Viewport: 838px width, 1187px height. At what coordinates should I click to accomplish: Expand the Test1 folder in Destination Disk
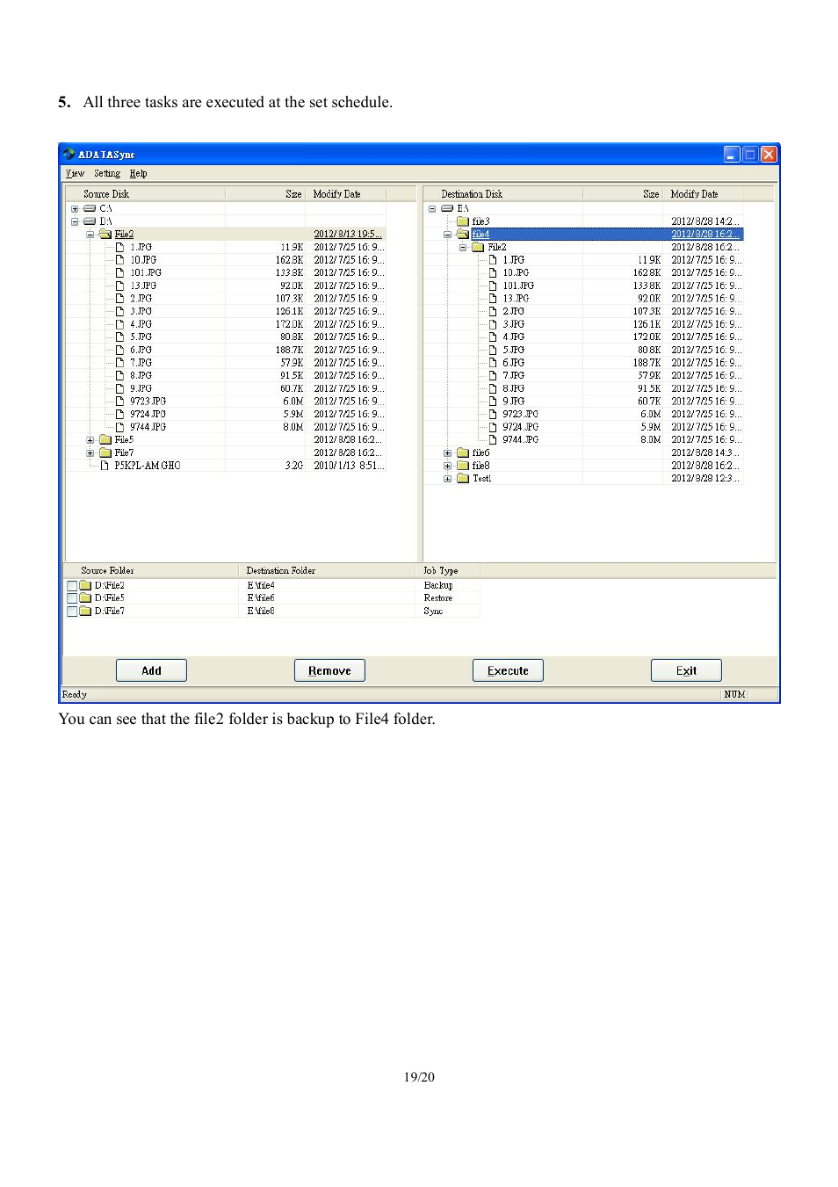pyautogui.click(x=447, y=479)
